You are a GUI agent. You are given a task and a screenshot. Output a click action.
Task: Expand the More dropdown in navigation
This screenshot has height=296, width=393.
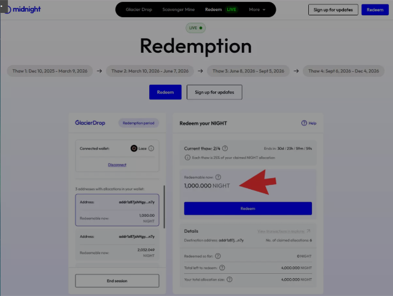click(257, 10)
